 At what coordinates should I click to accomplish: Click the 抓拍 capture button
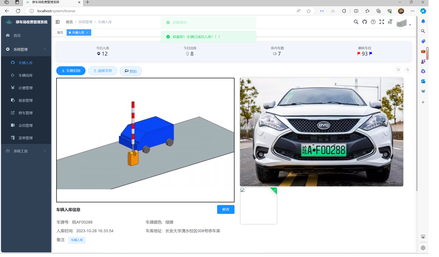point(131,71)
